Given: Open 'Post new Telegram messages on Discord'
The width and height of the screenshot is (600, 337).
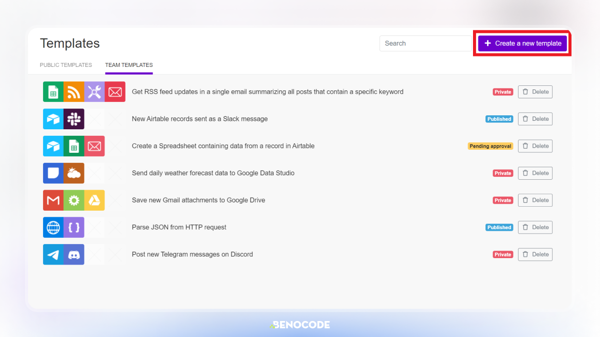Looking at the screenshot, I should coord(192,254).
